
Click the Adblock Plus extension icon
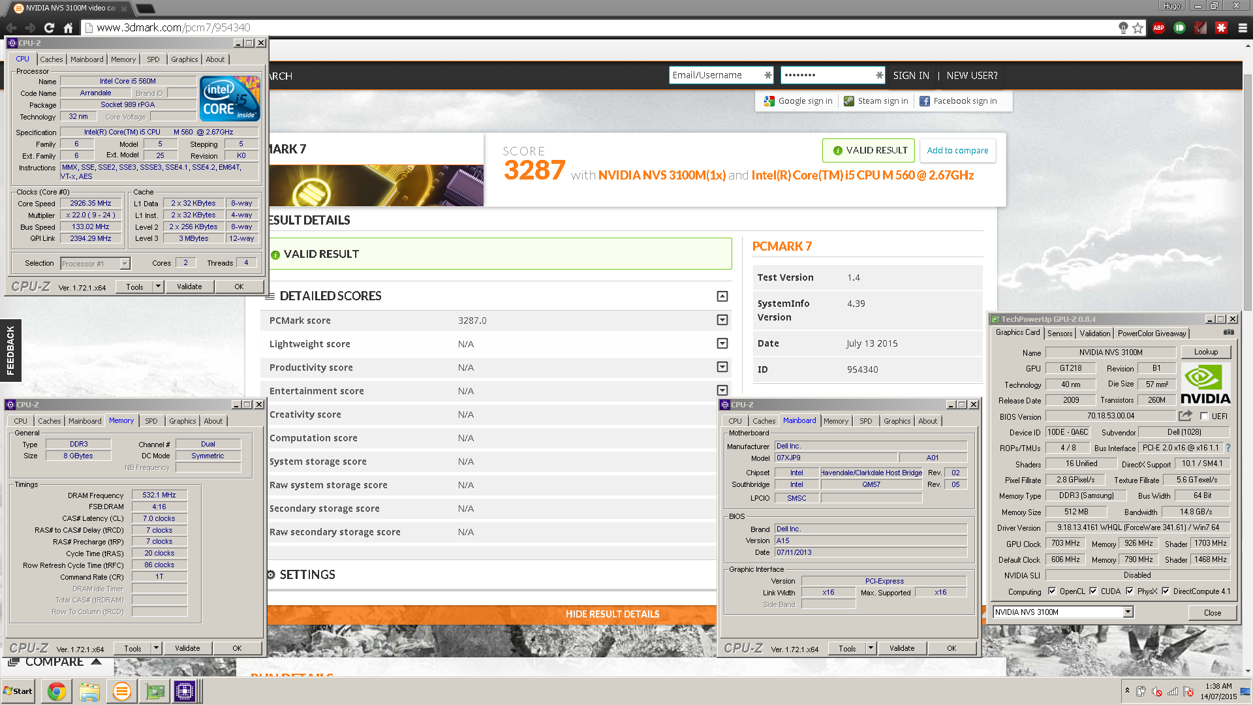[x=1158, y=28]
